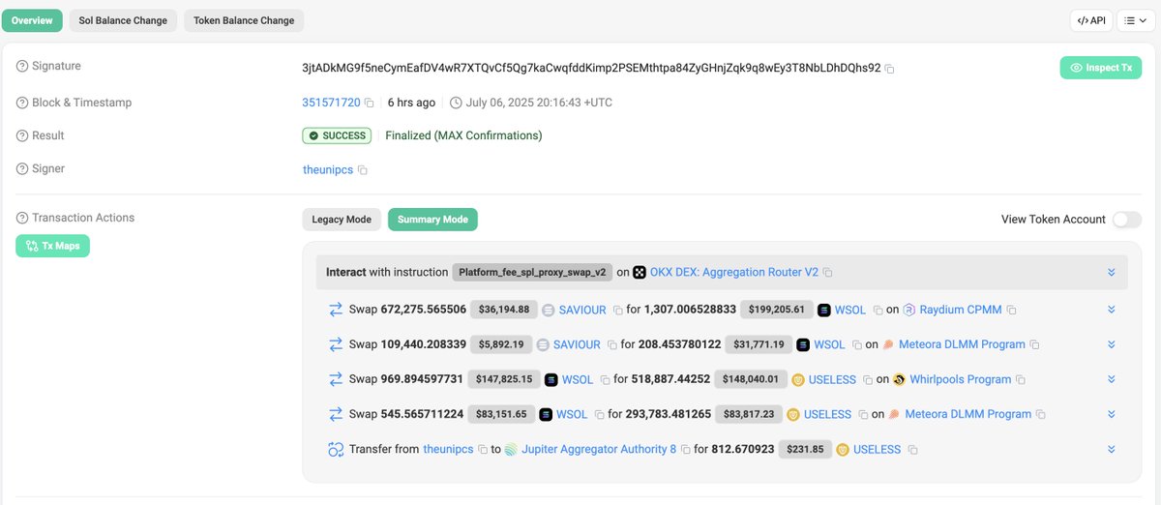Screen dimensions: 1161x505
Task: Copy Raydium CPMM program address
Action: pyautogui.click(x=1010, y=311)
